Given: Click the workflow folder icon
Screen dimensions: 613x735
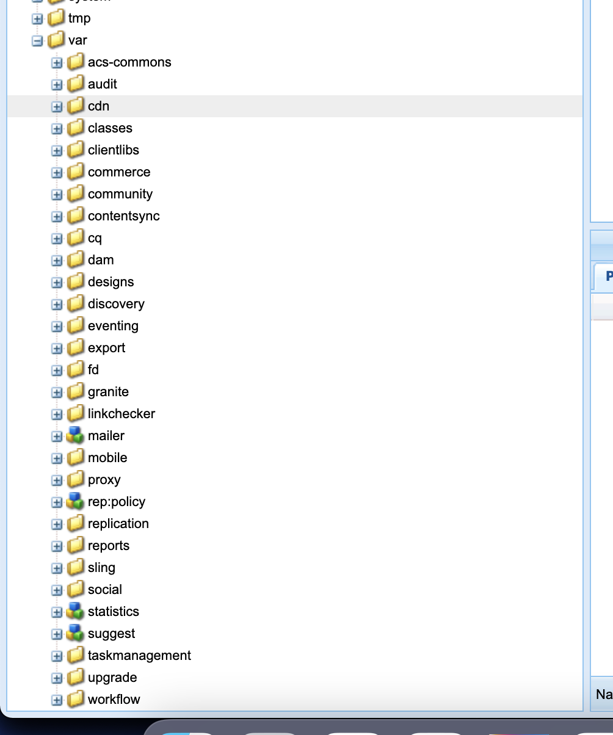Looking at the screenshot, I should [75, 700].
